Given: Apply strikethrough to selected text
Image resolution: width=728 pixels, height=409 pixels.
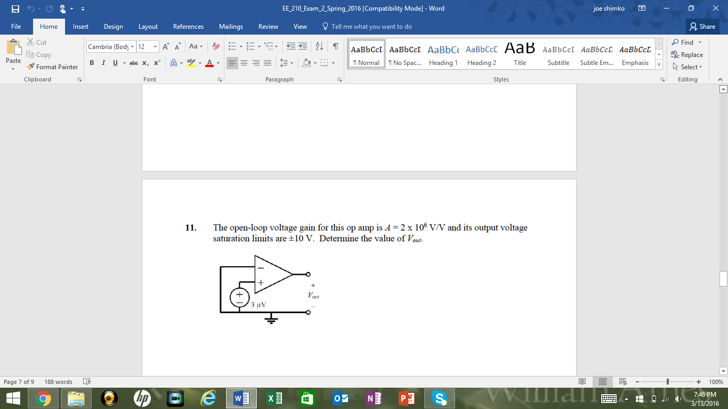Looking at the screenshot, I should pos(134,63).
